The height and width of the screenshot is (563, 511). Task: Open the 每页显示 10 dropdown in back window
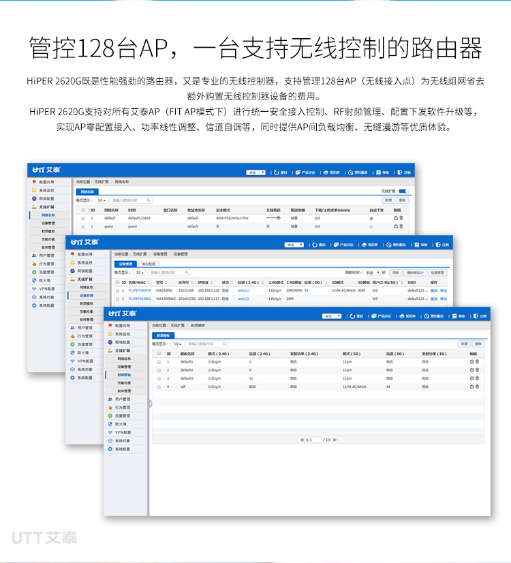tap(102, 200)
